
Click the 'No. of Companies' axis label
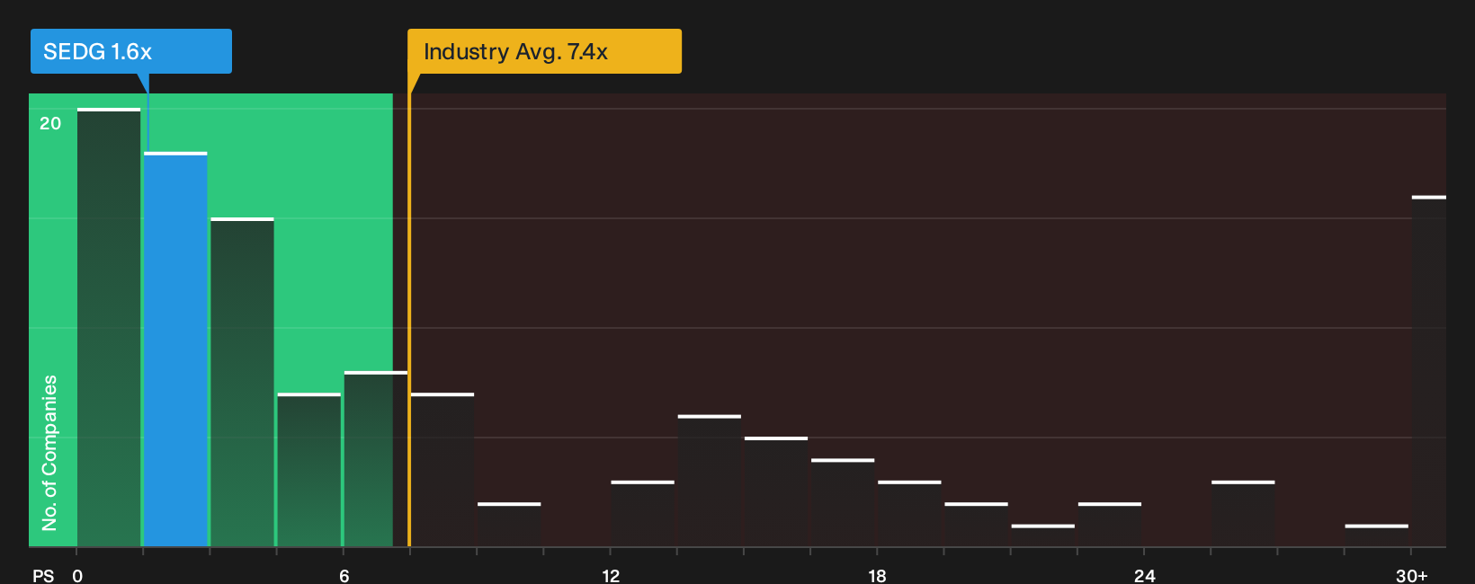point(49,452)
